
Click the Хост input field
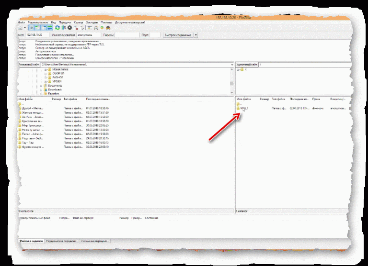point(37,35)
